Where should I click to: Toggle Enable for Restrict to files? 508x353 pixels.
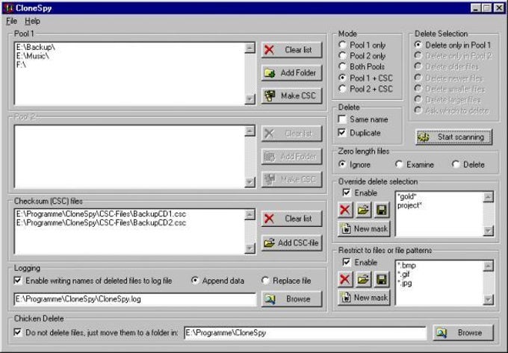(x=360, y=262)
